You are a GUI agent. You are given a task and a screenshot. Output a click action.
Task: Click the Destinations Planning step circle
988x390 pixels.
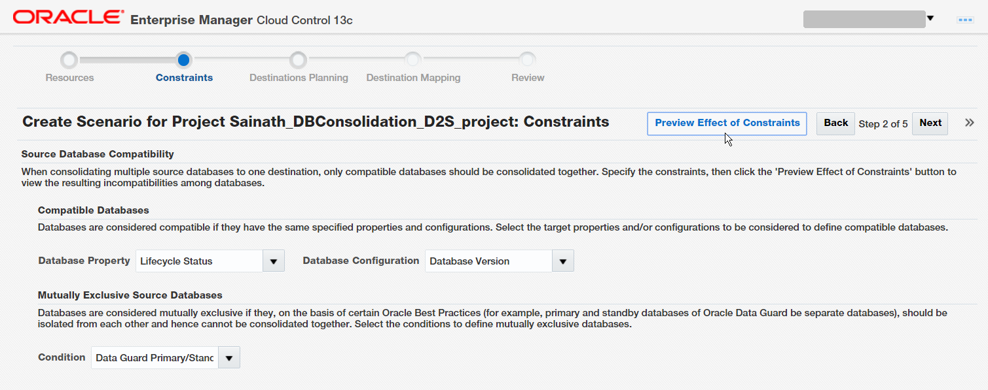(x=299, y=60)
